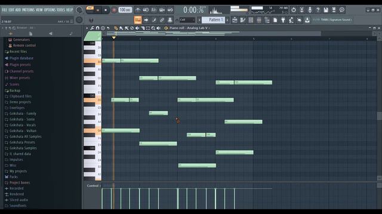
Task: Toggle auto scrolling arrow button
Action: point(146,20)
